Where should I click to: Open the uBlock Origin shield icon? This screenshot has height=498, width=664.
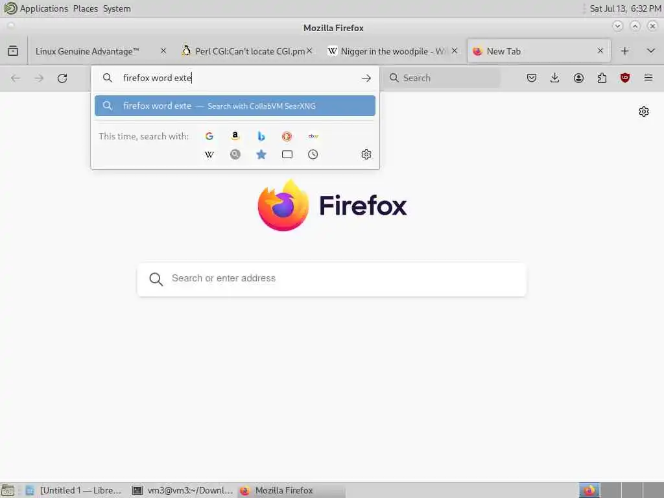pos(625,78)
